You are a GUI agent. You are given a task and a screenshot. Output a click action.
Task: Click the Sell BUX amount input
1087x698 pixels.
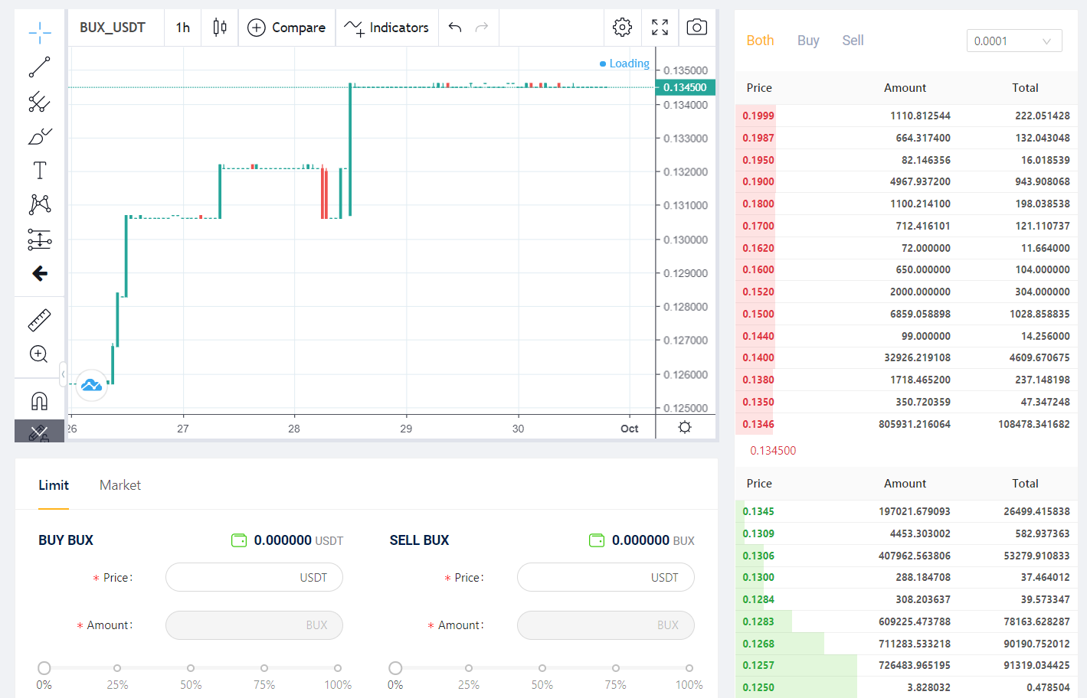605,625
